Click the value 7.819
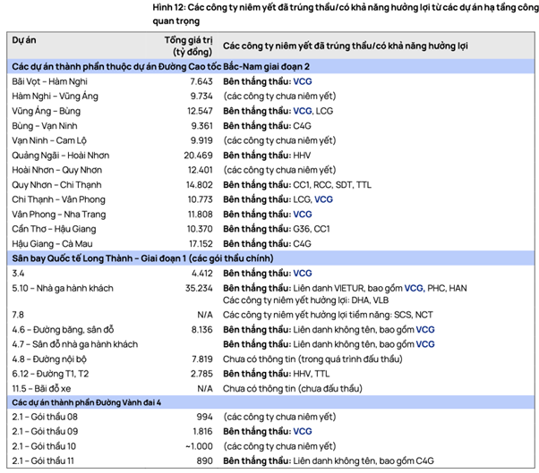 (x=202, y=359)
